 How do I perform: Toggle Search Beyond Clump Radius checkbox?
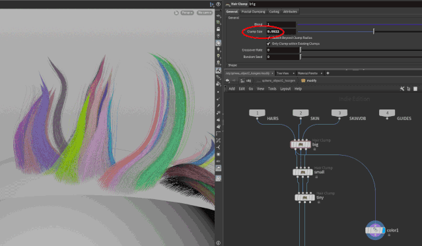(x=268, y=38)
